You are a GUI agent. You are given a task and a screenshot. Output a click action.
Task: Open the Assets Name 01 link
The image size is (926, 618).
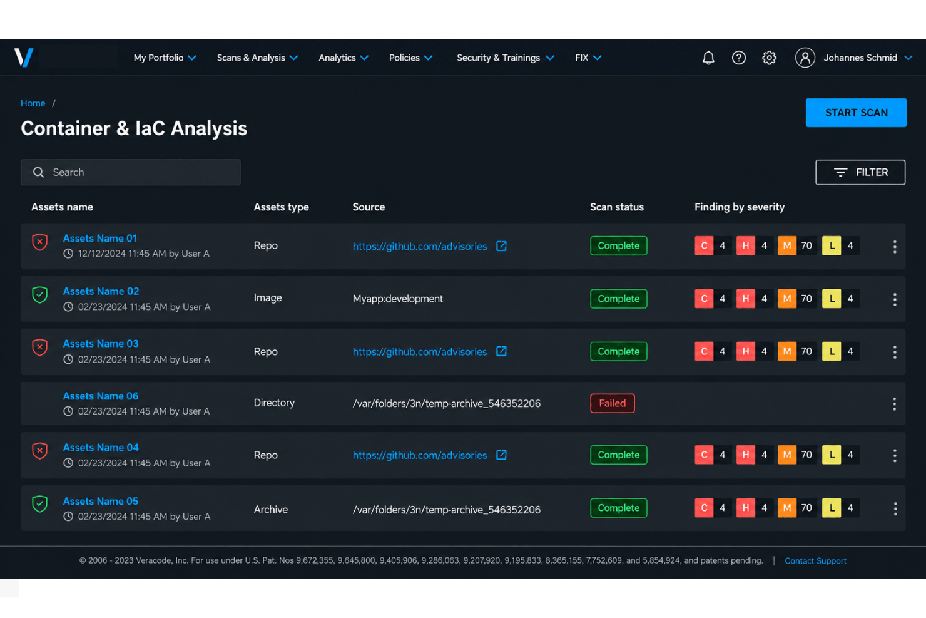(x=100, y=239)
